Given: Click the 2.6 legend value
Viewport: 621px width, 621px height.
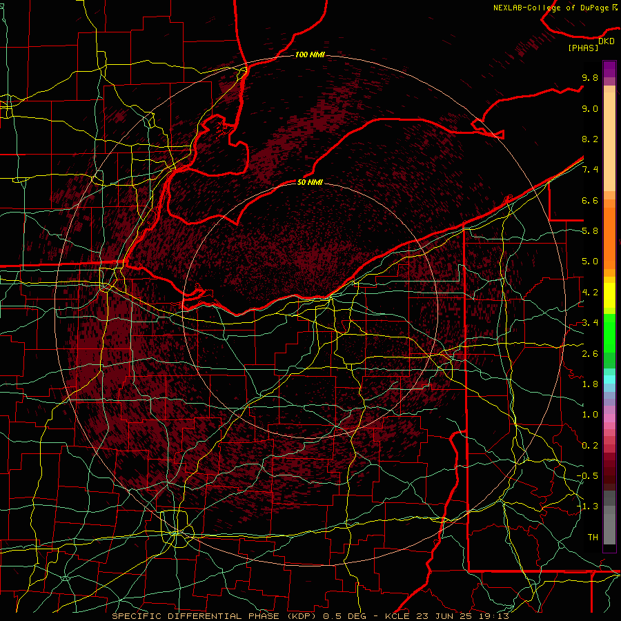Looking at the screenshot, I should coord(590,353).
